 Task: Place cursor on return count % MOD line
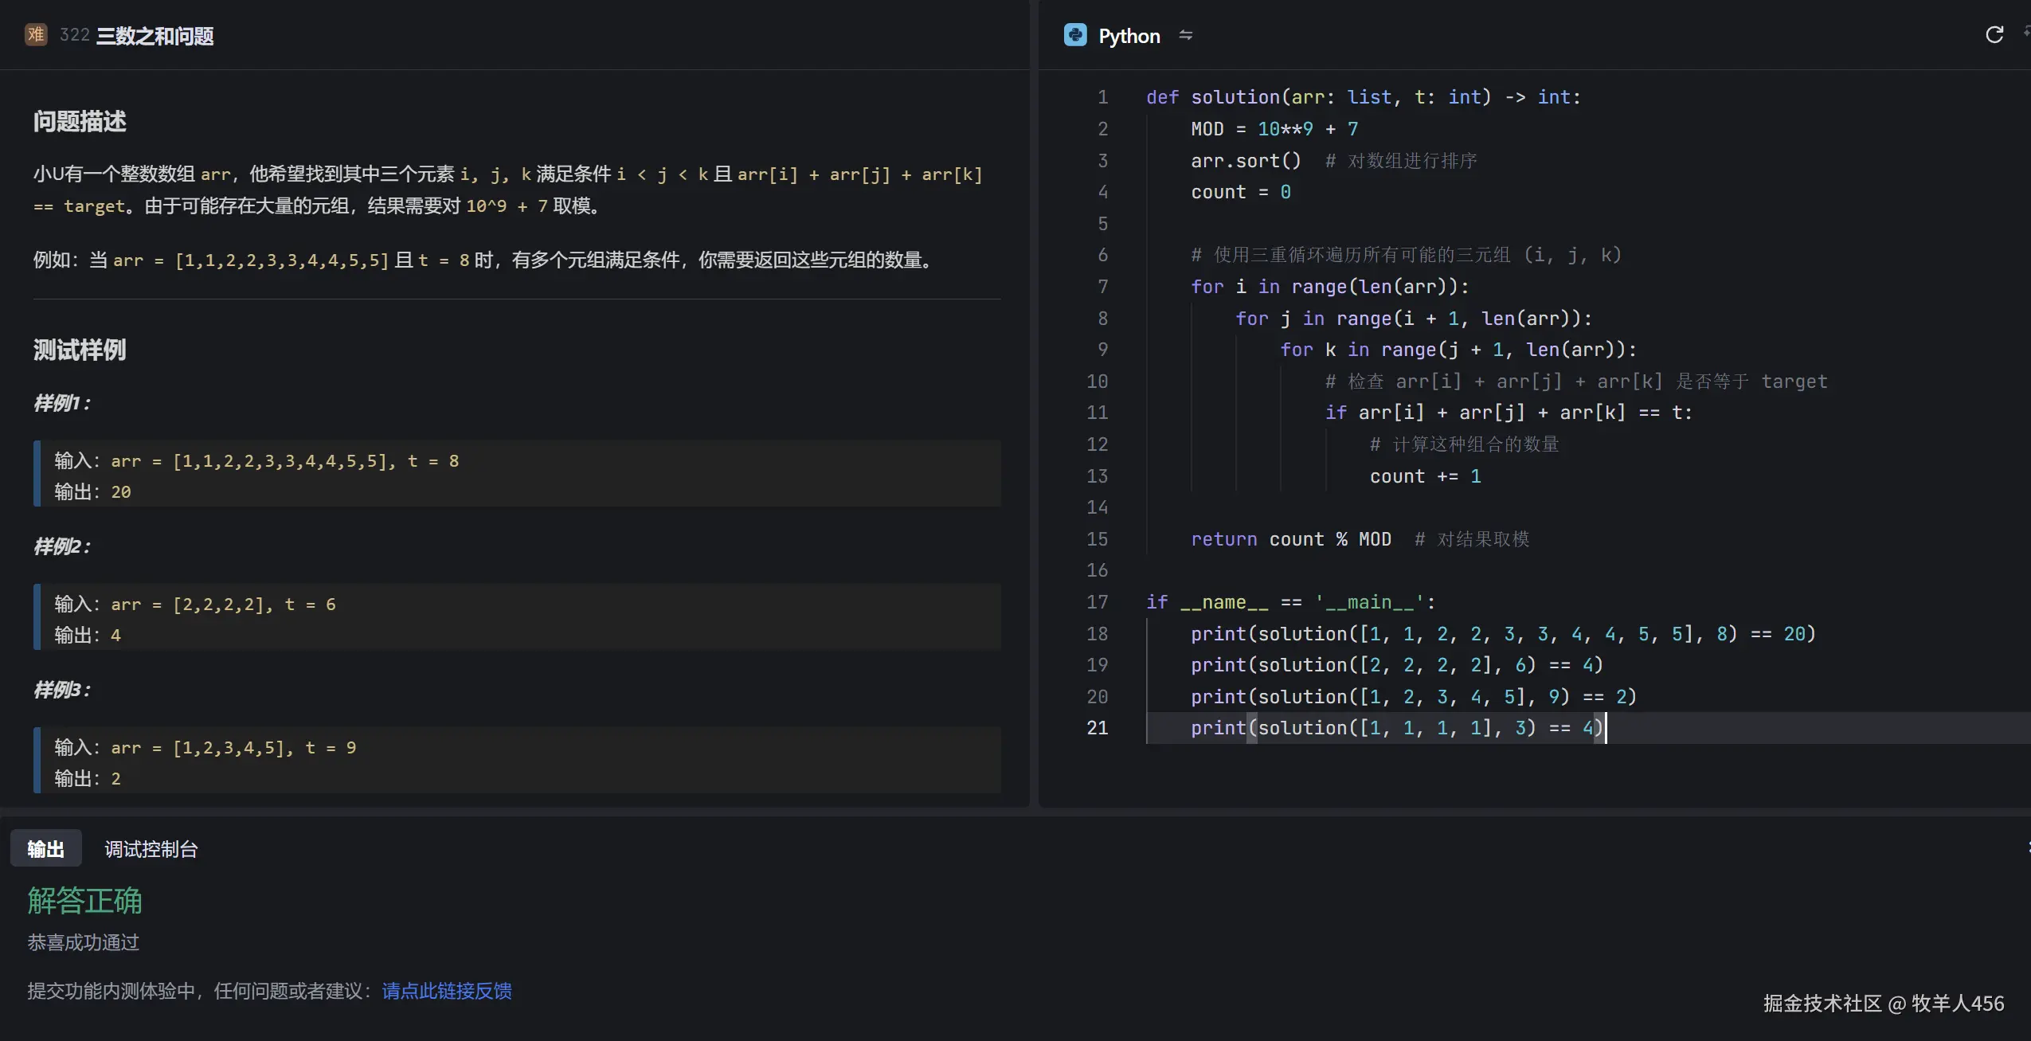click(1290, 539)
